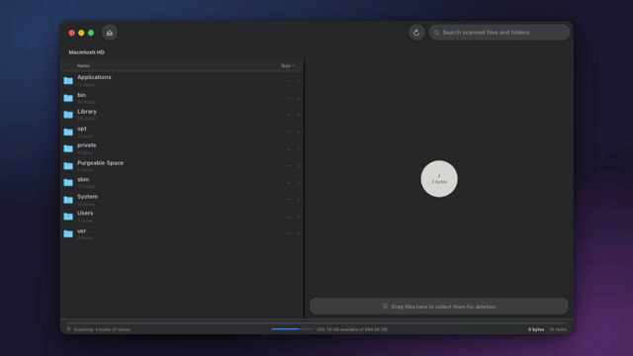
Task: Expand the Users row chevron
Action: coord(299,217)
